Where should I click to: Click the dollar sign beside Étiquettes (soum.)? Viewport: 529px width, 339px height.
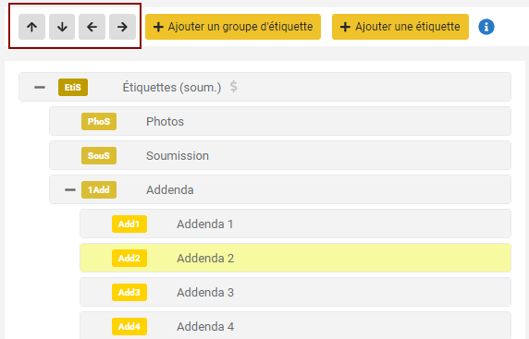(x=233, y=87)
